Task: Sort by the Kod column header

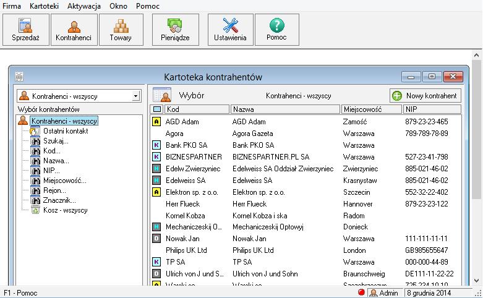Action: tap(197, 109)
